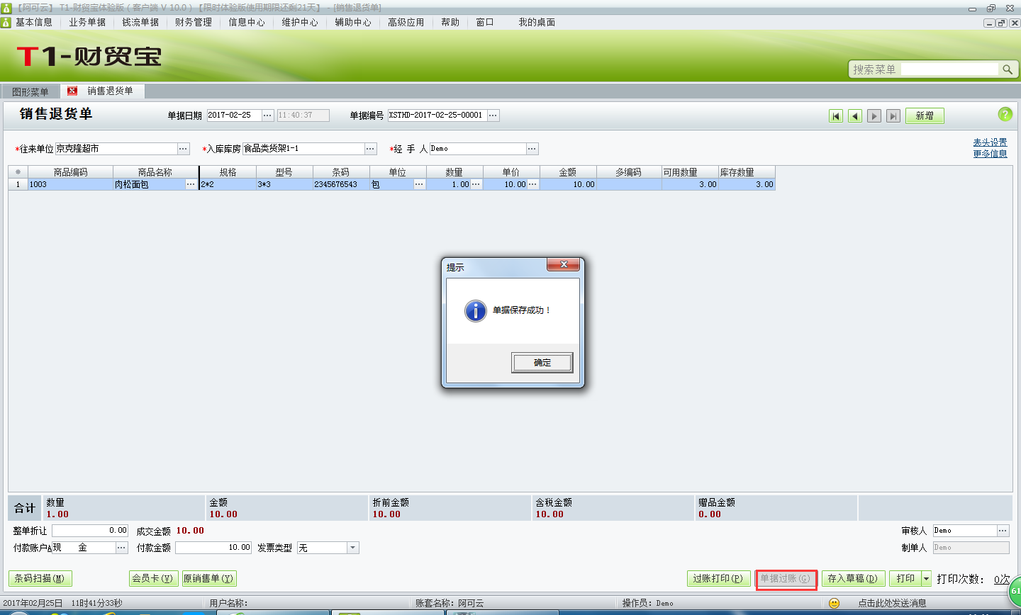The image size is (1021, 615).
Task: Confirm the save dialog with 确定
Action: 542,362
